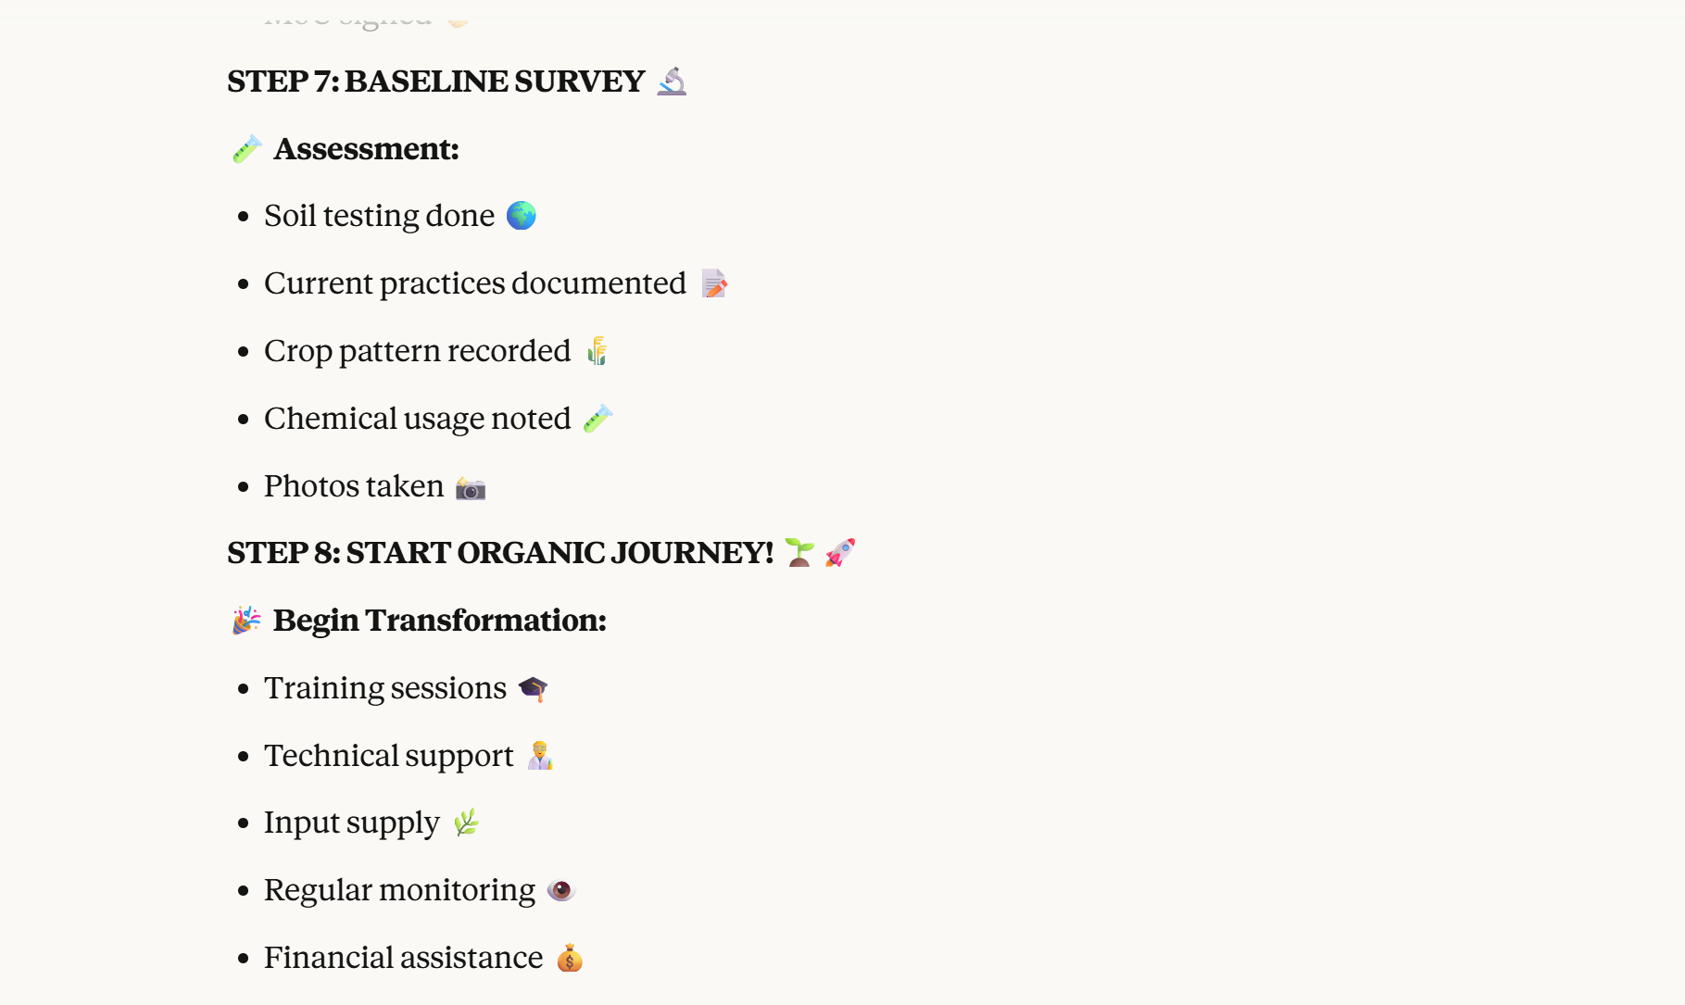The image size is (1685, 1005).
Task: Click the graduation cap emoji after Training sessions
Action: 533,688
